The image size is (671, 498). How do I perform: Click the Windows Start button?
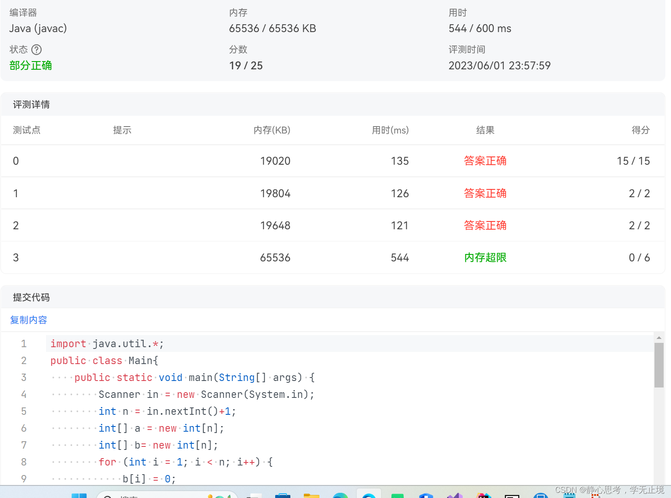tap(79, 496)
